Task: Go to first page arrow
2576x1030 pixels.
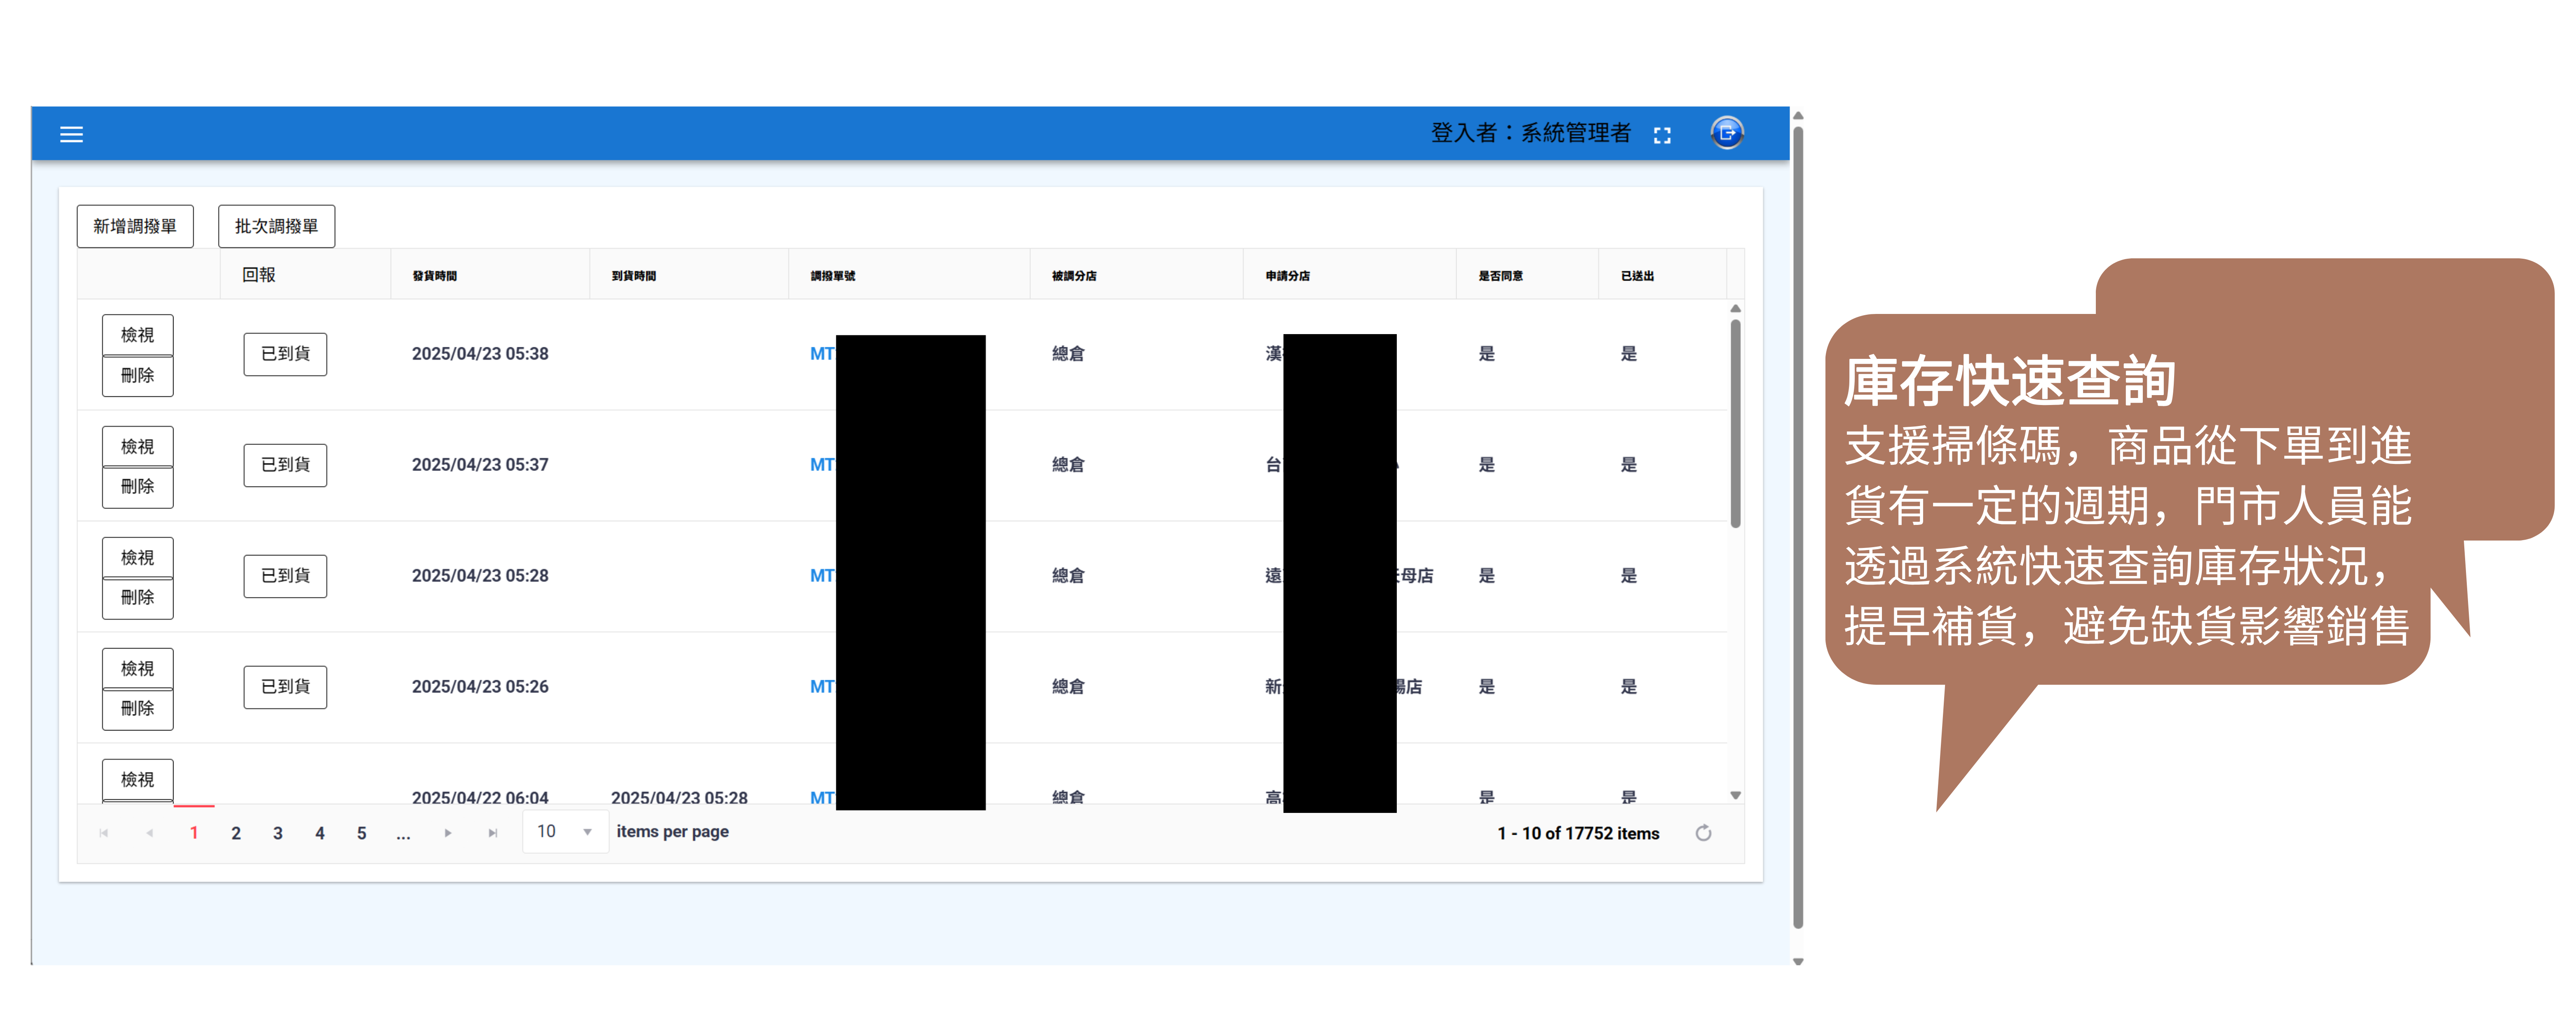Action: pos(104,833)
